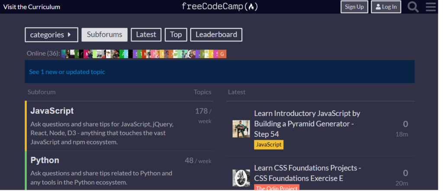Open poster avatar beside CSS Foundations topic
This screenshot has height=191, width=443.
[241, 178]
